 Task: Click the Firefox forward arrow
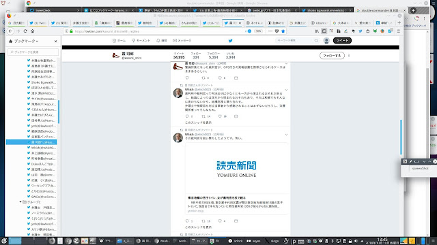(18, 31)
